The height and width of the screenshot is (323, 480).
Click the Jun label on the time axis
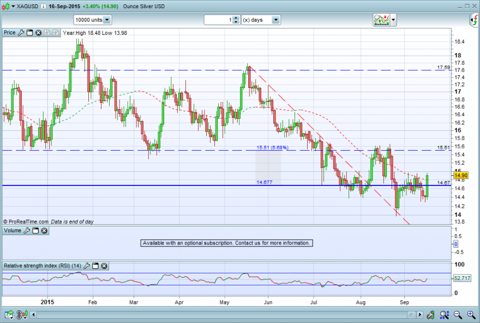268,302
